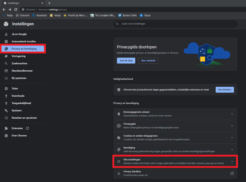The width and height of the screenshot is (246, 182).
Task: Click the search icon for Zoekmachine
Action: click(x=6, y=64)
